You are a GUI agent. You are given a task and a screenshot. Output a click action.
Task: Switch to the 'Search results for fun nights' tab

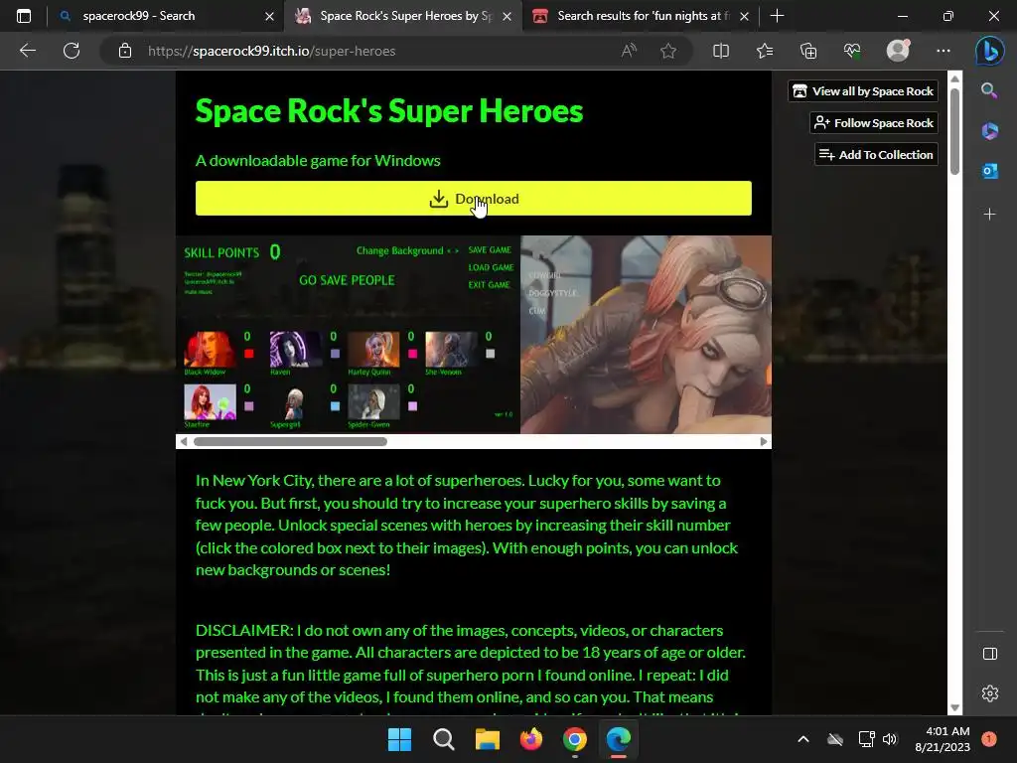click(641, 16)
